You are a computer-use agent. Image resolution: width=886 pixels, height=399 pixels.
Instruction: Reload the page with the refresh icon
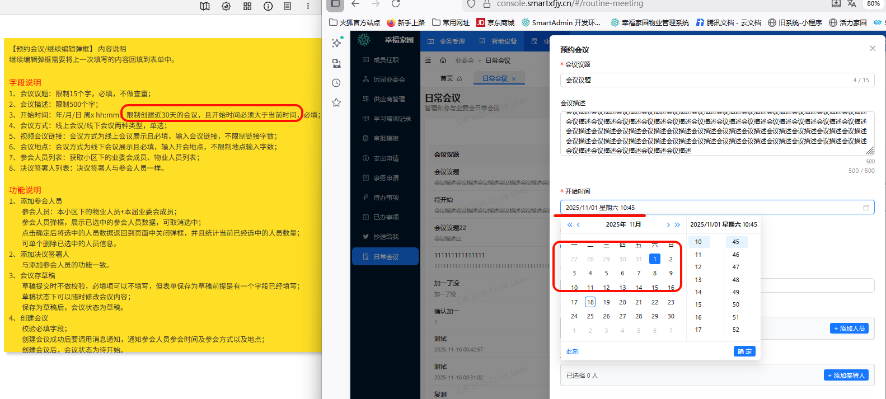[396, 4]
